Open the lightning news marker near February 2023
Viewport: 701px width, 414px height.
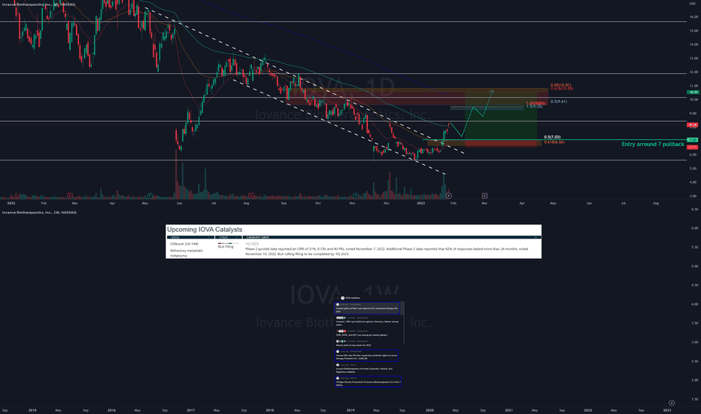tap(449, 196)
